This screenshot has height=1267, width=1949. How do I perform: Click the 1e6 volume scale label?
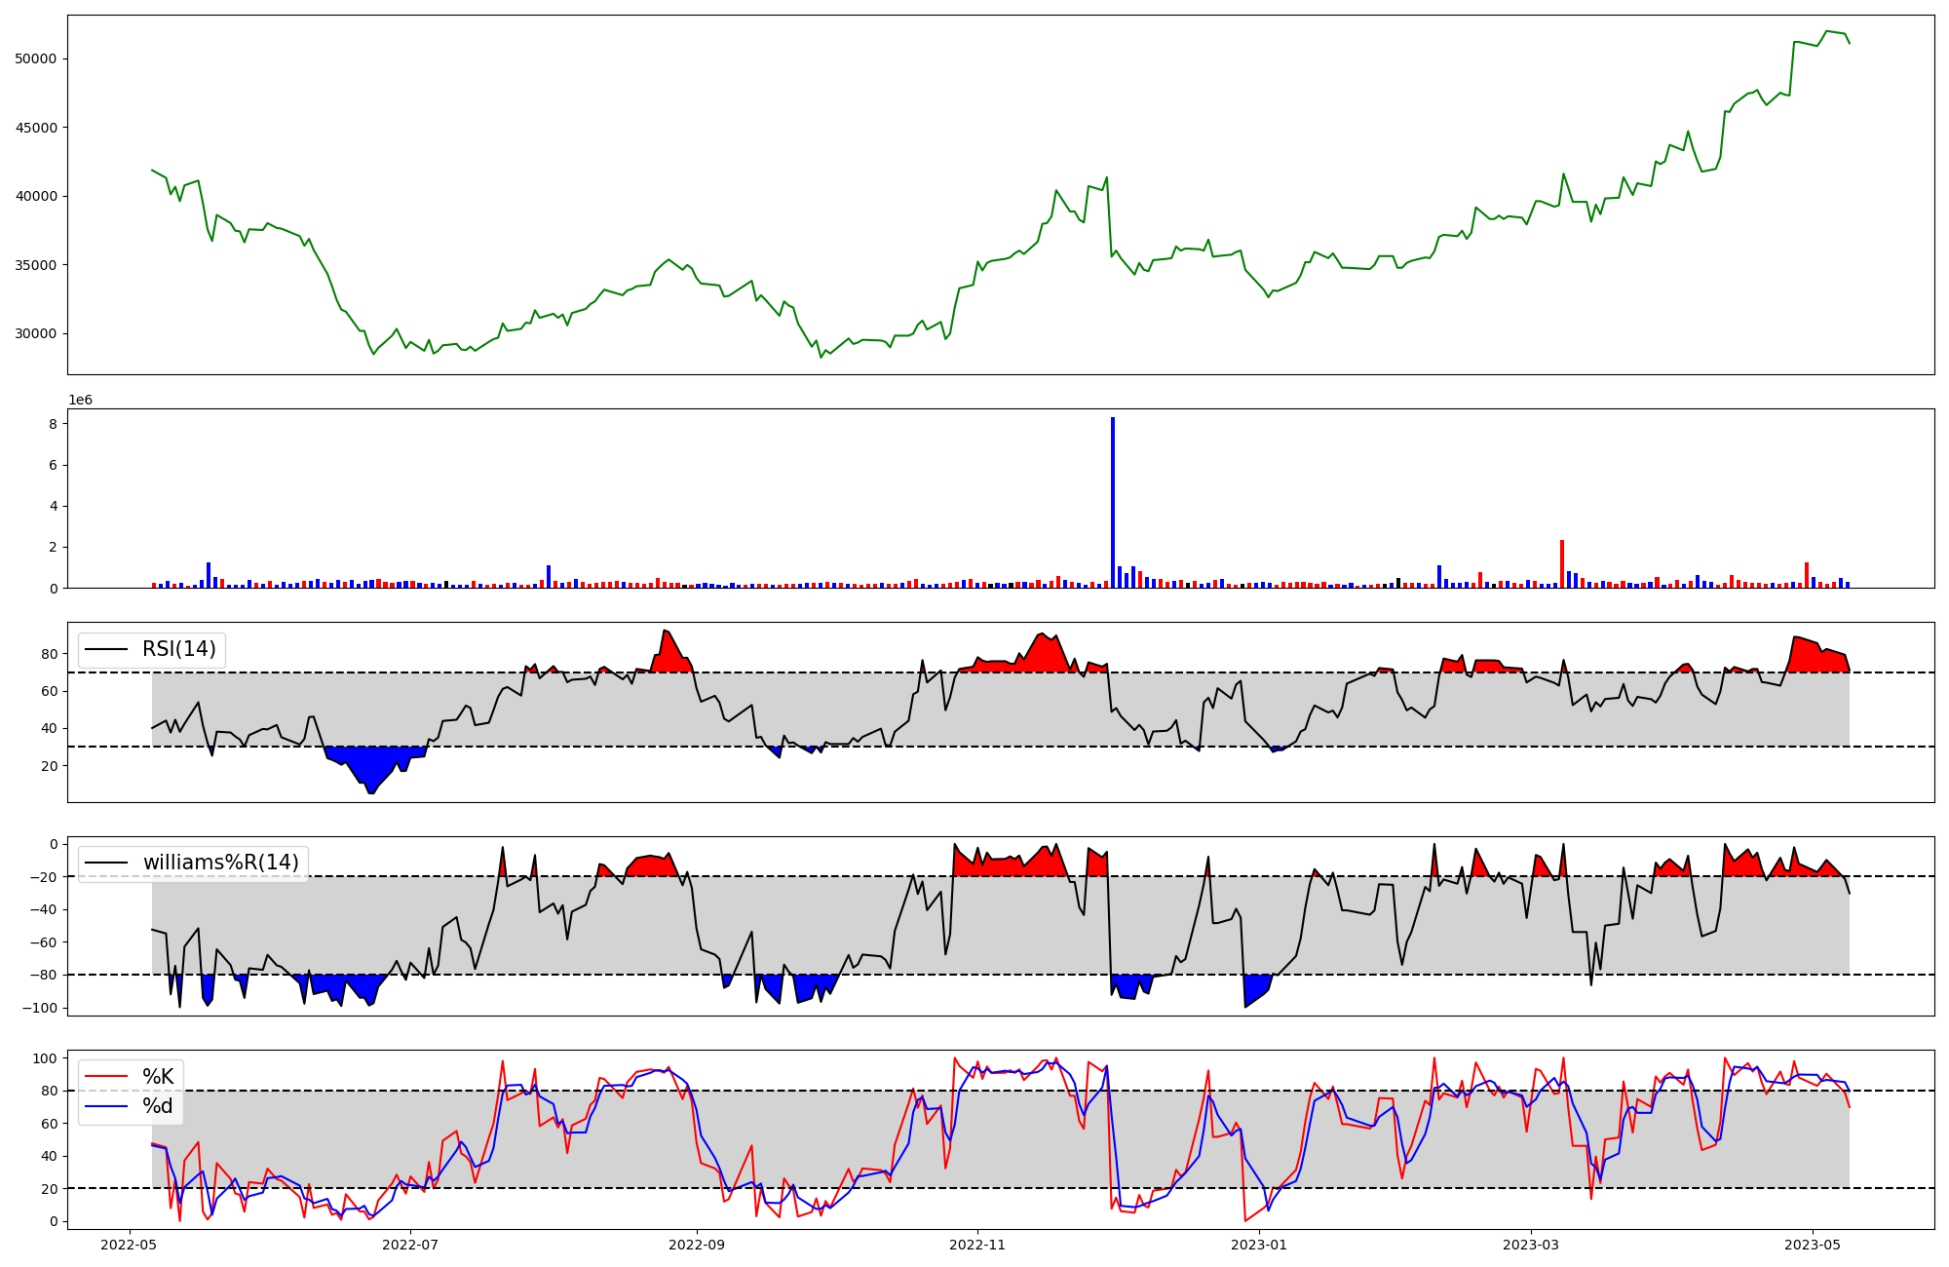pos(80,401)
